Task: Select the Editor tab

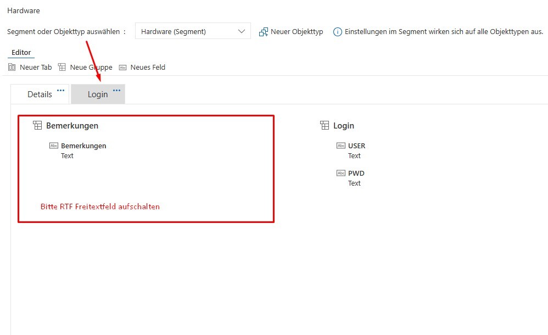Action: [x=21, y=53]
